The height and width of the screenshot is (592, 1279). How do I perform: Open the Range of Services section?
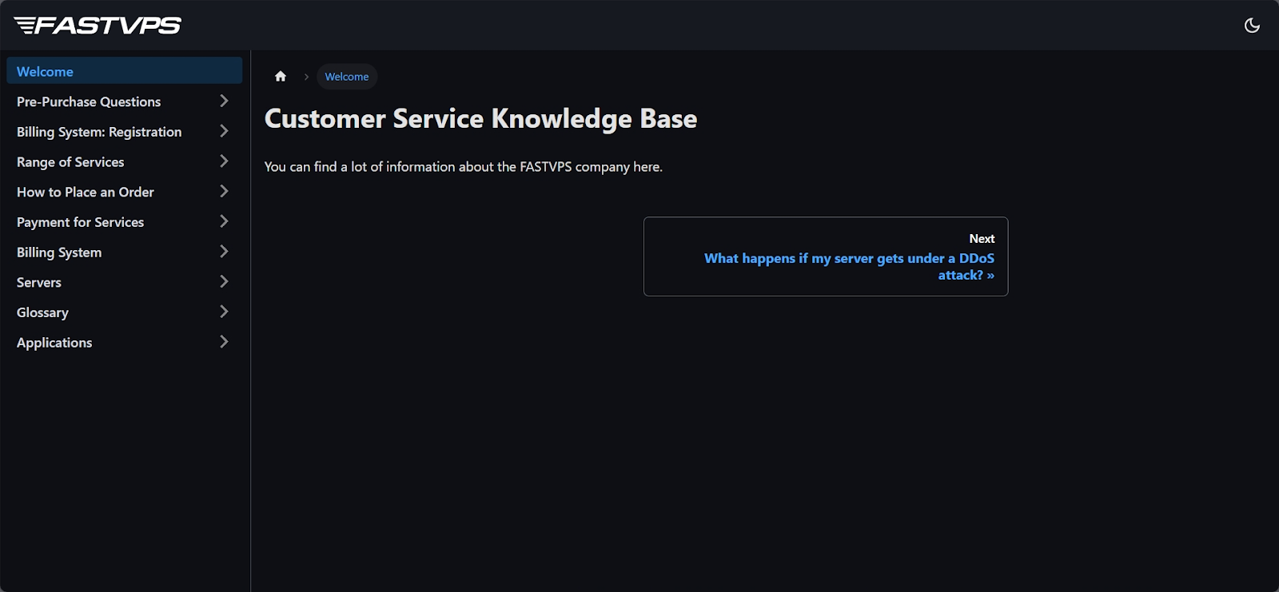(x=70, y=162)
